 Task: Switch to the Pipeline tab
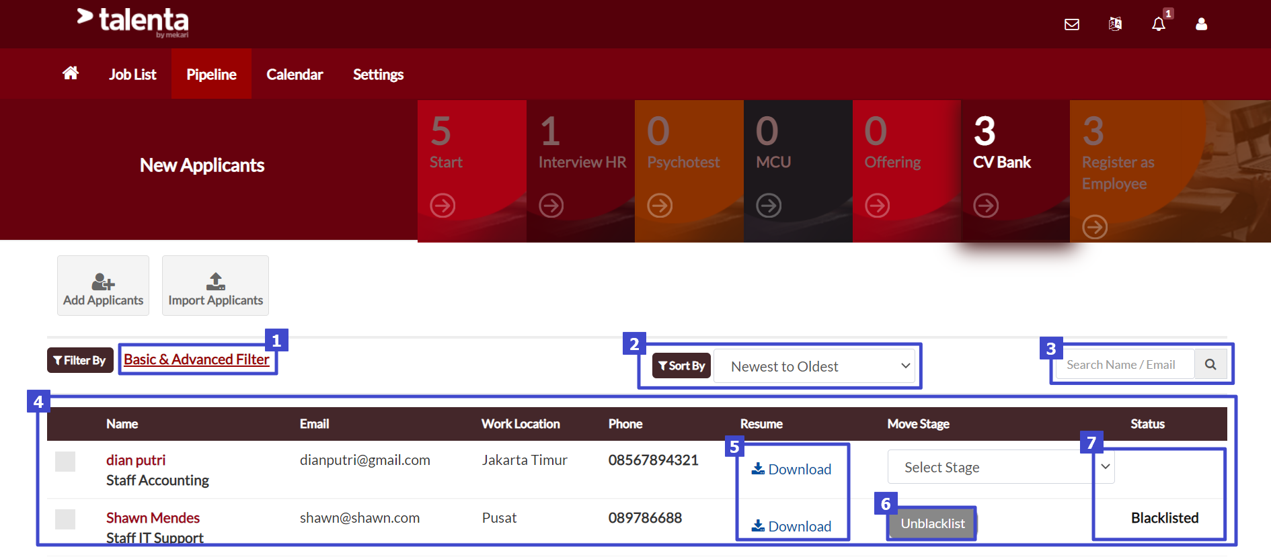point(211,75)
